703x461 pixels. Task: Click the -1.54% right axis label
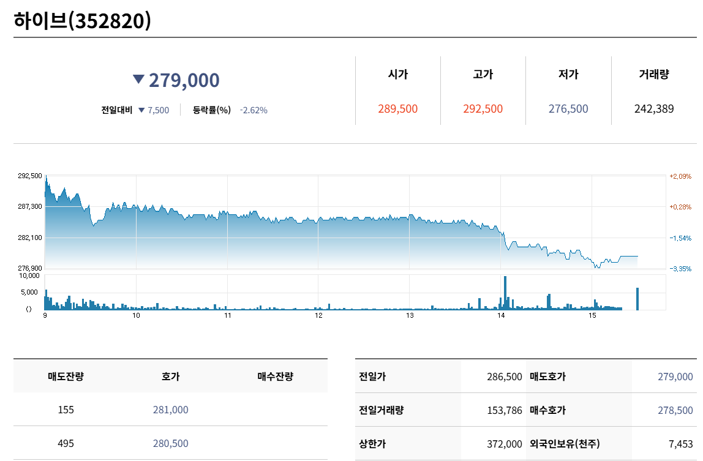[680, 238]
